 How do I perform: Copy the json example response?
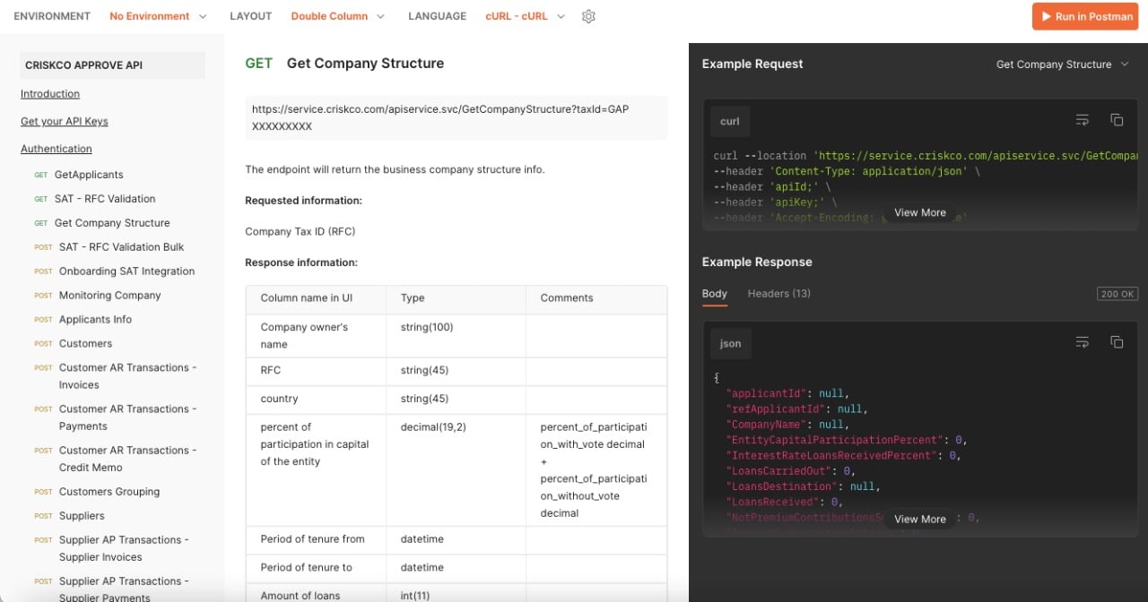click(x=1117, y=342)
